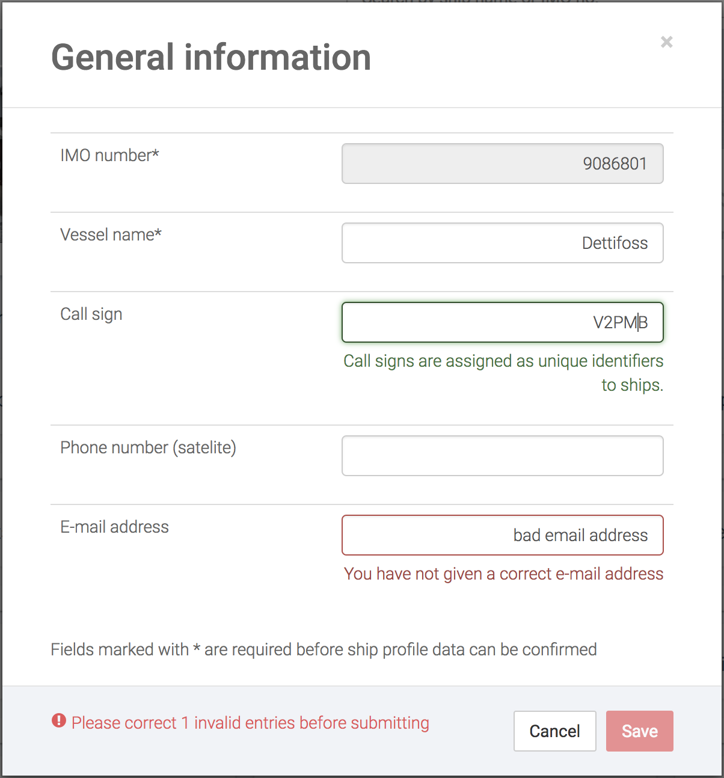Click the green call sign help text

point(503,373)
